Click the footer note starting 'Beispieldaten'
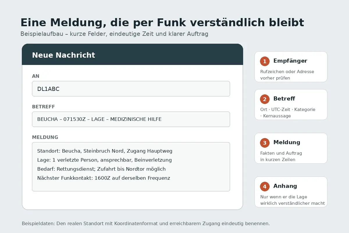Viewport: 349px width, 233px height. tap(146, 224)
